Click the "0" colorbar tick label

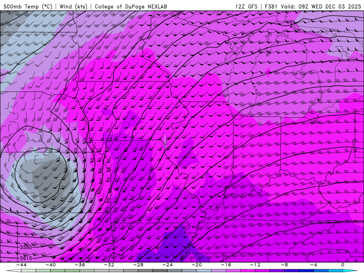(x=343, y=265)
